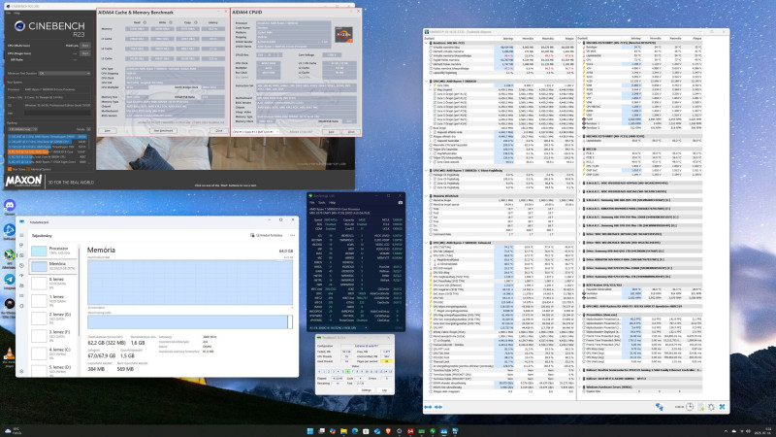Open Cinebench File menu
Image resolution: width=776 pixels, height=437 pixels.
click(x=9, y=13)
